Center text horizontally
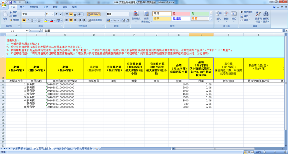288x154 pixels. click(71, 20)
